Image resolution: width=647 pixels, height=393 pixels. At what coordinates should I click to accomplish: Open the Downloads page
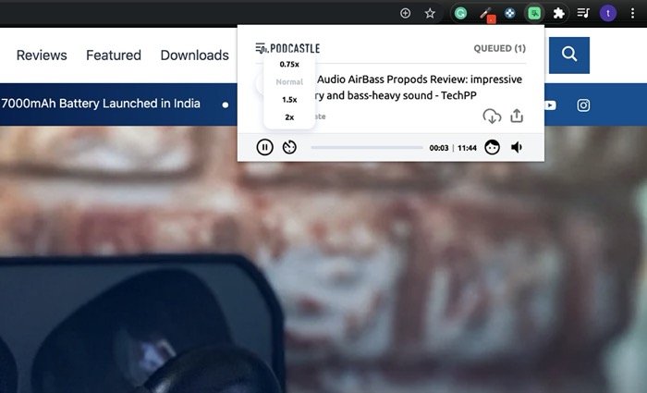pos(195,55)
